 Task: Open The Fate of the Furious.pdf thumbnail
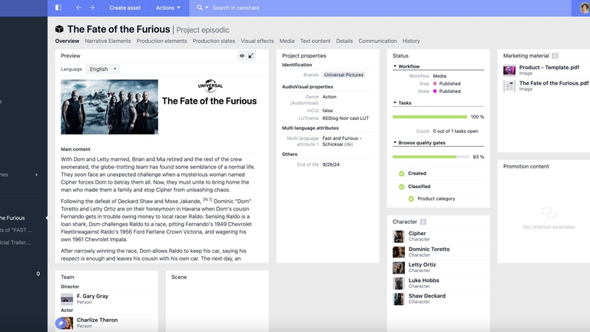pos(509,86)
